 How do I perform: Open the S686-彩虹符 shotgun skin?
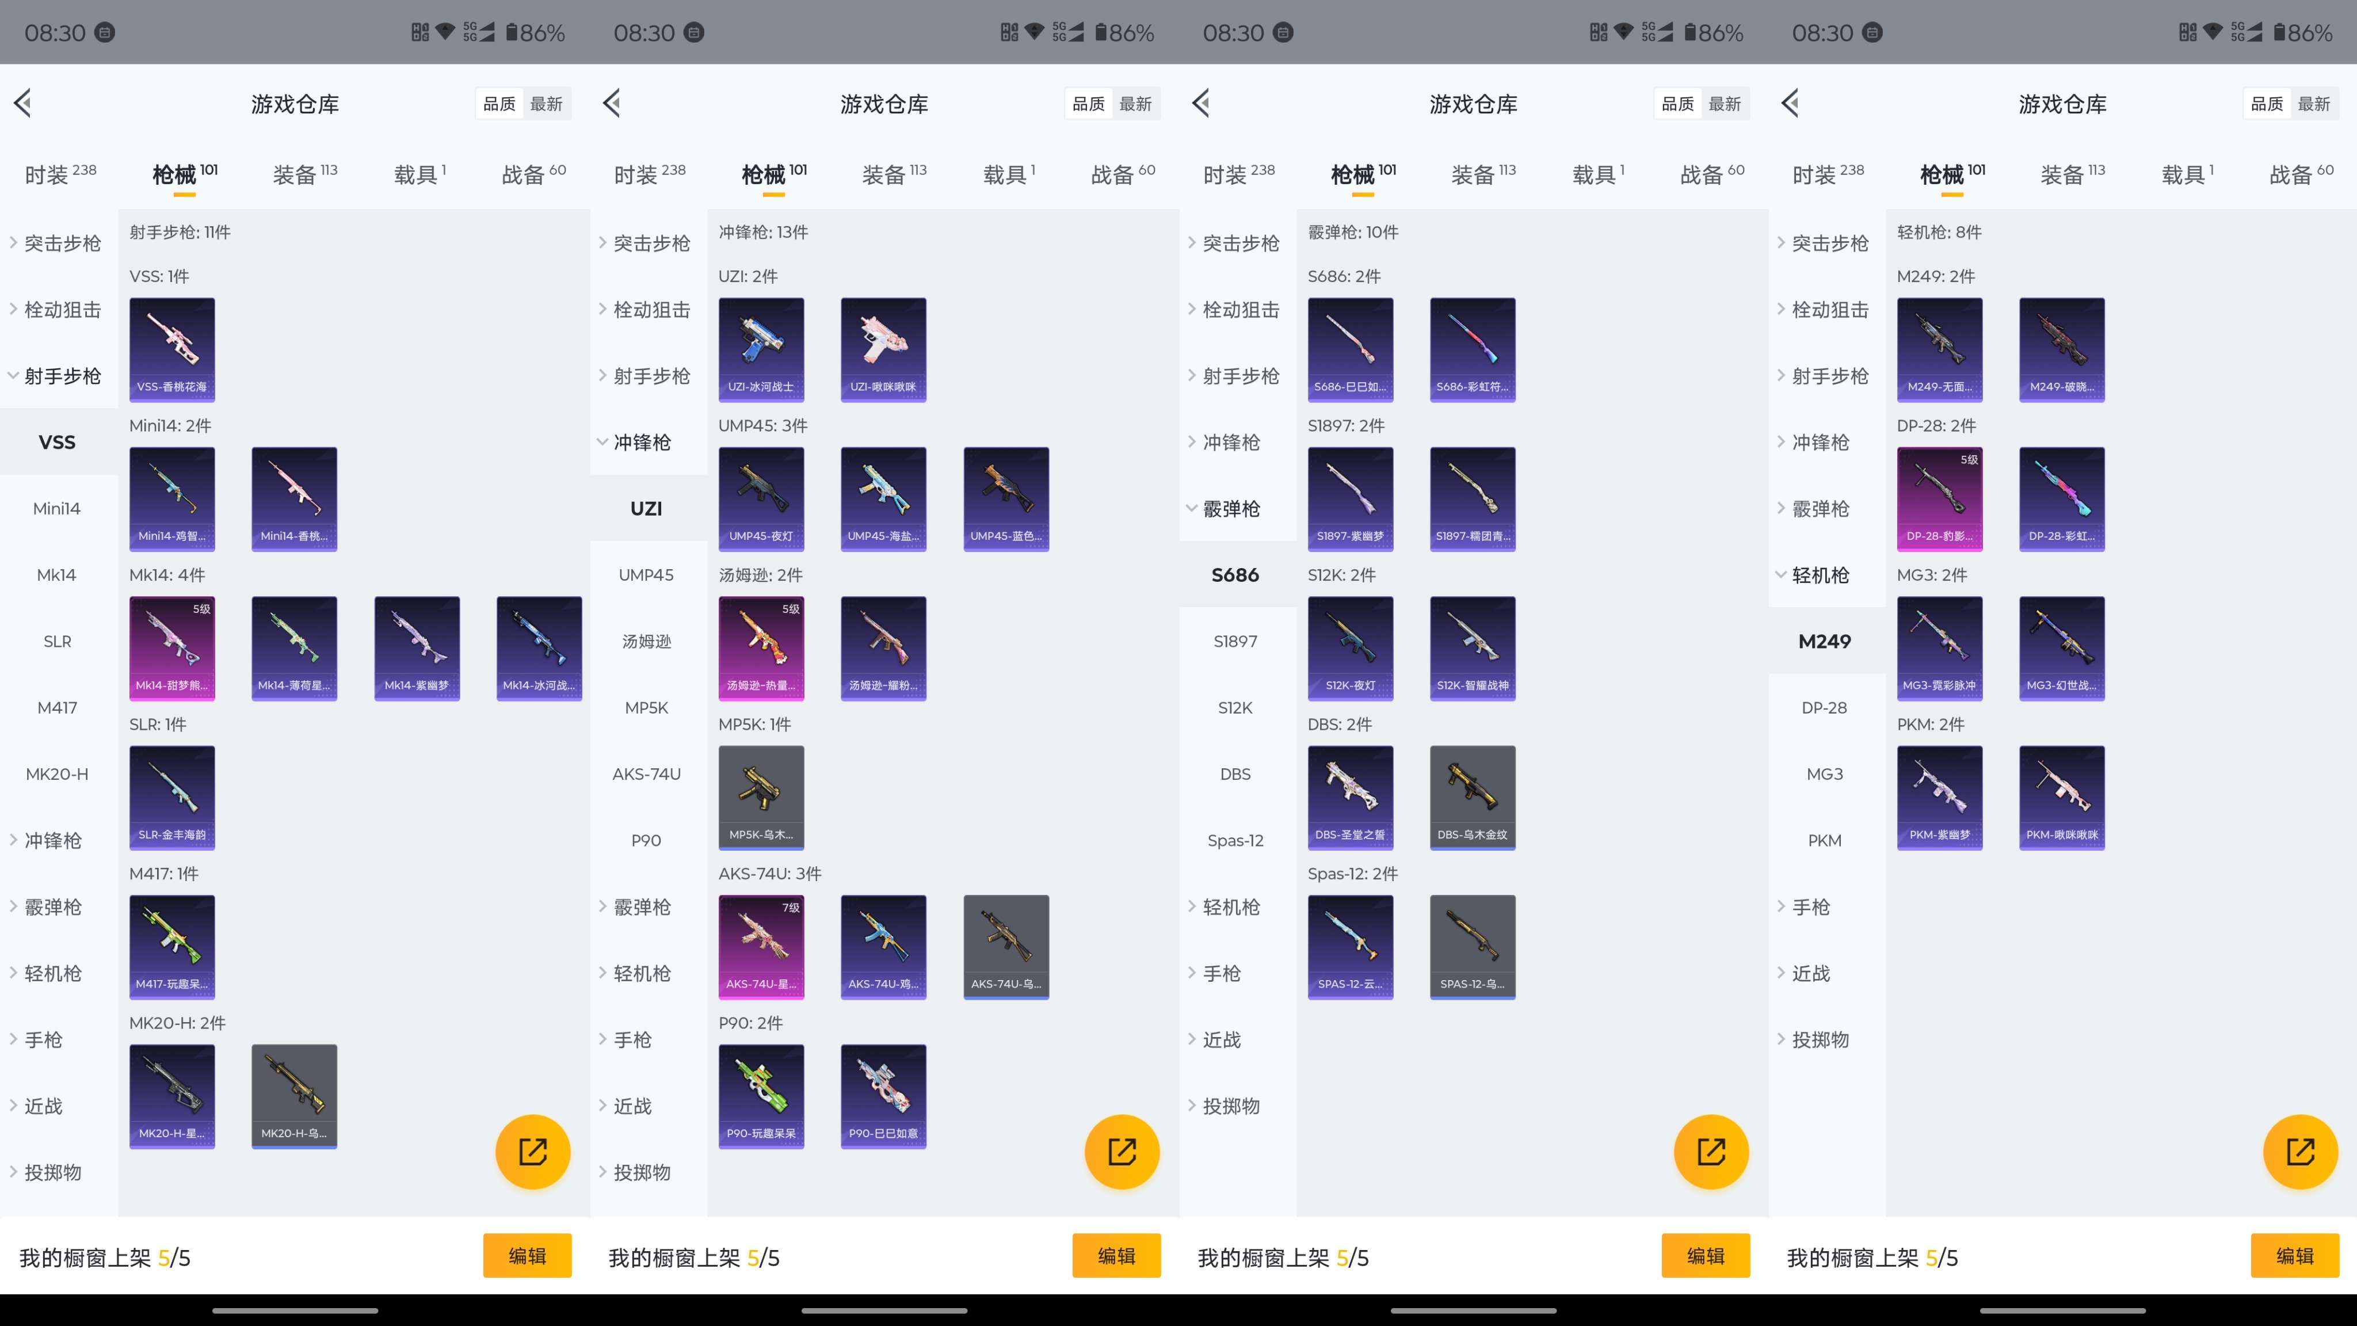click(x=1472, y=349)
